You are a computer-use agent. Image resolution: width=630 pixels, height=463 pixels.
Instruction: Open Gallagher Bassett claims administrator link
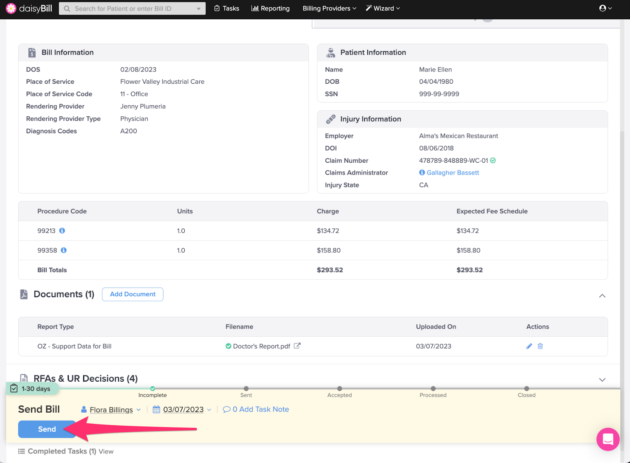(453, 173)
